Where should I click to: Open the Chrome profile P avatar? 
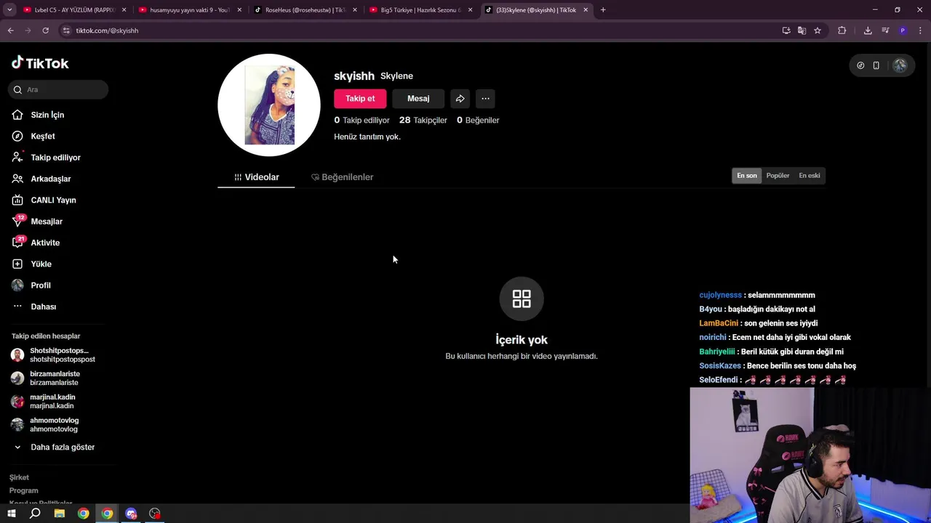coord(903,31)
